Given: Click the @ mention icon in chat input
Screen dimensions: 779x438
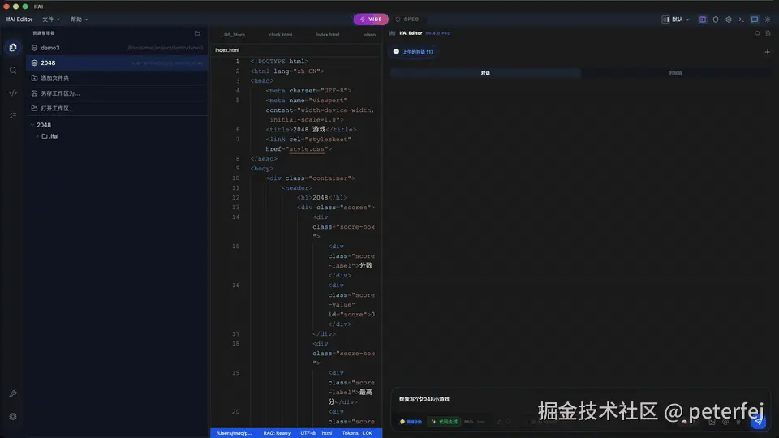Looking at the screenshot, I should (x=725, y=422).
